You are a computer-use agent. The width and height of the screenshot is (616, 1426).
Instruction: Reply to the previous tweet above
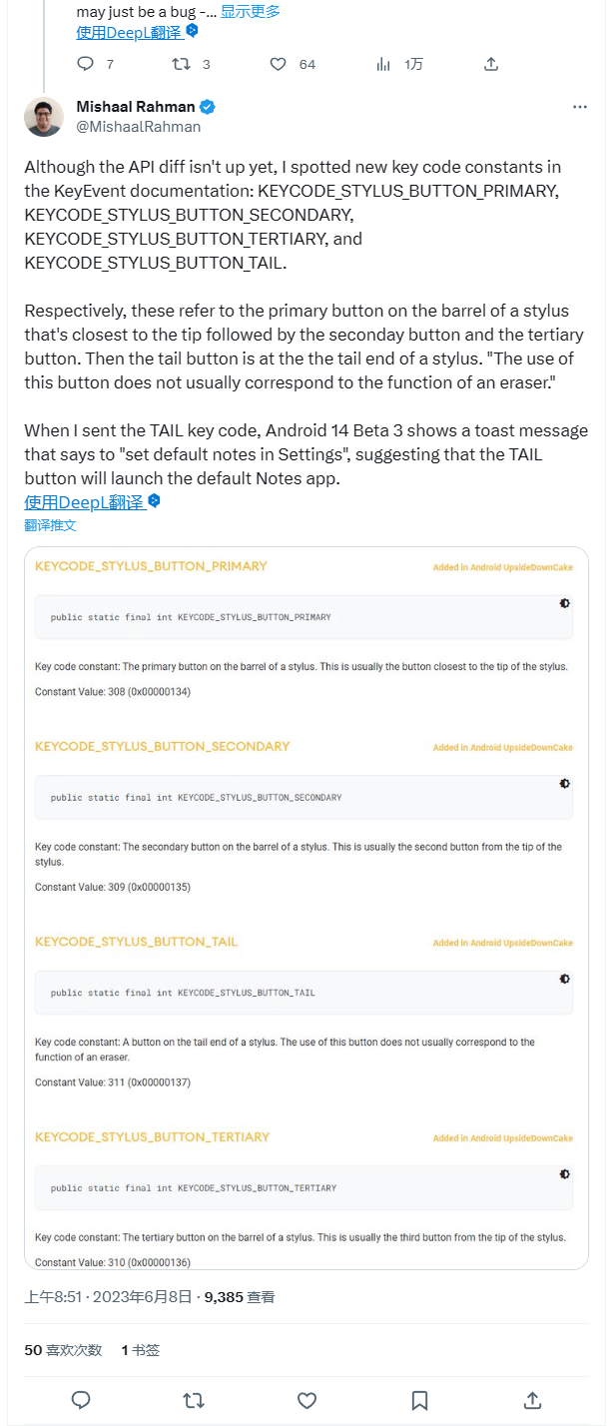click(x=86, y=64)
